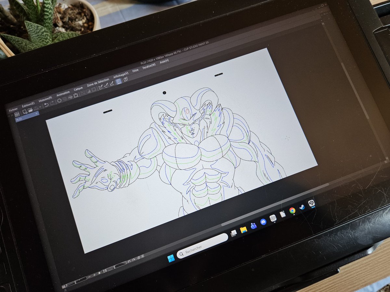This screenshot has width=390, height=292.
Task: Click the save icon in command bar
Action: tap(36, 108)
